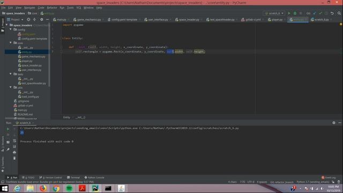Image resolution: width=343 pixels, height=193 pixels.
Task: Click the Git commit checkmark icon
Action: pyautogui.click(x=320, y=13)
